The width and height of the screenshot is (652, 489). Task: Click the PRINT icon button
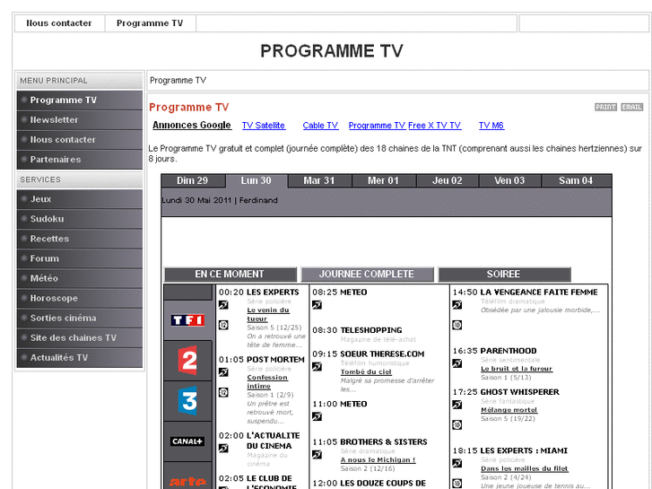605,107
